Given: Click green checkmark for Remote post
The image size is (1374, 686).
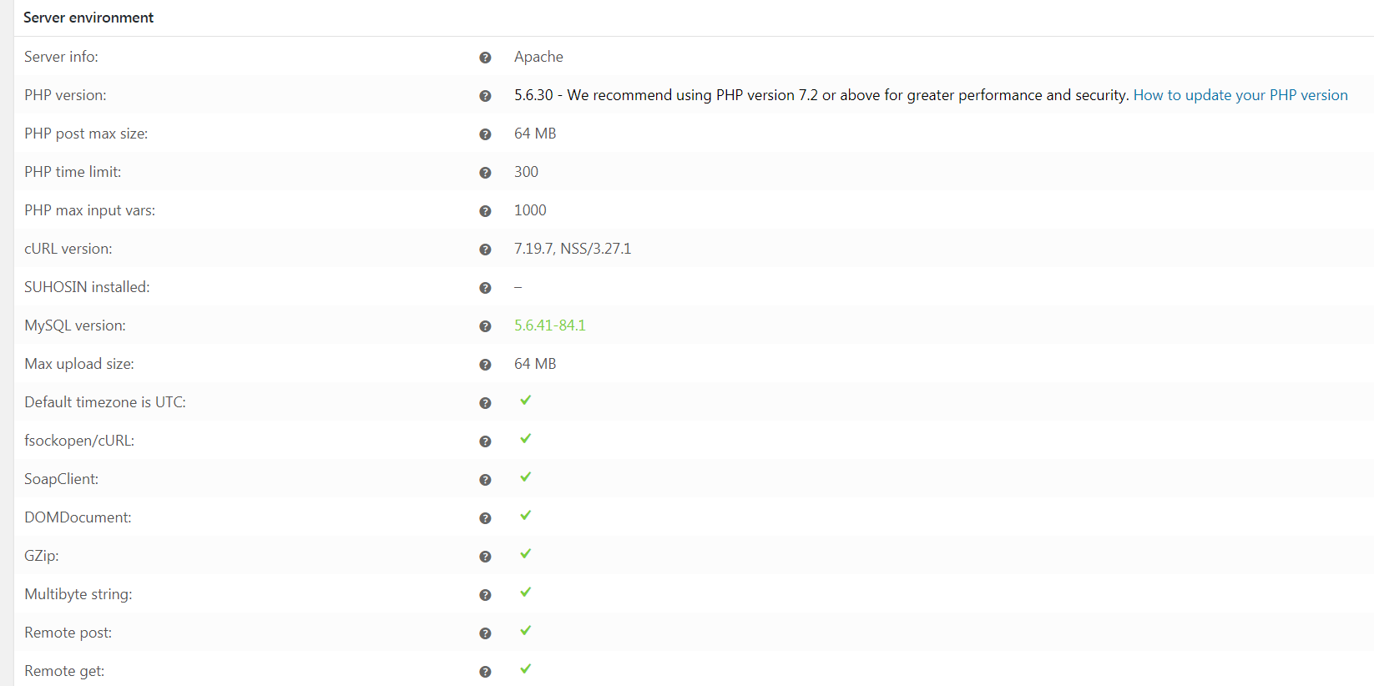Looking at the screenshot, I should click(525, 631).
